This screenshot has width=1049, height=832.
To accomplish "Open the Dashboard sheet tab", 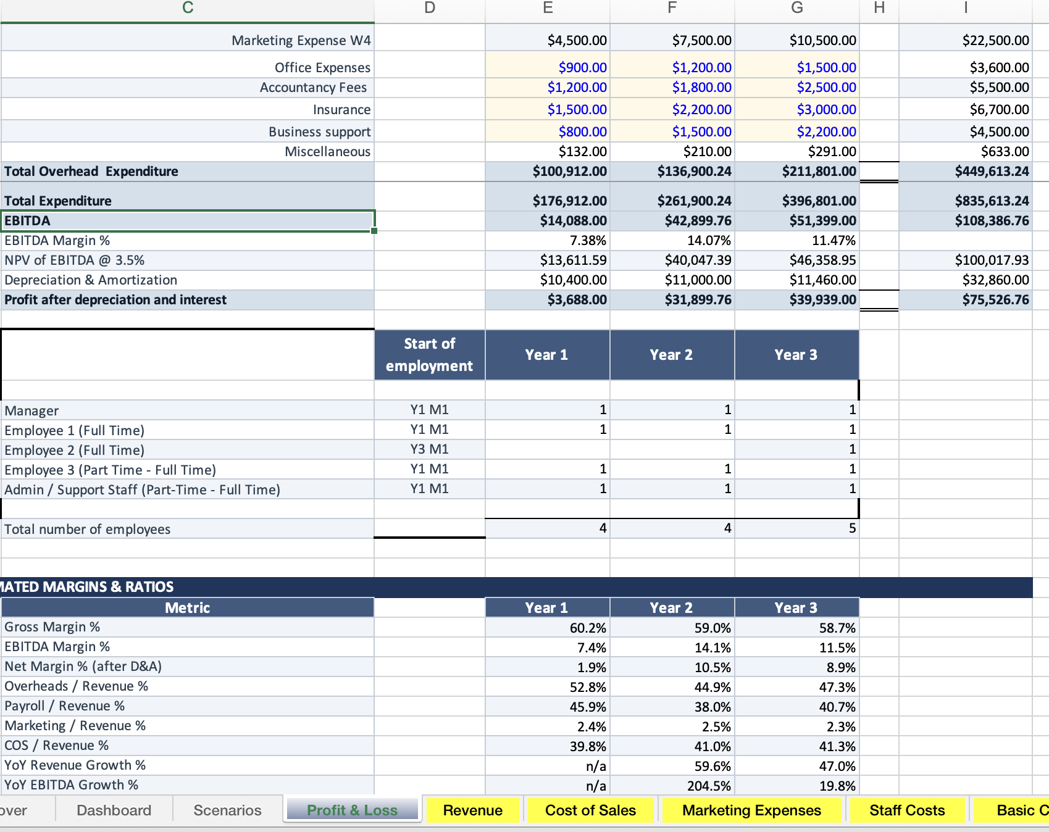I will (114, 810).
